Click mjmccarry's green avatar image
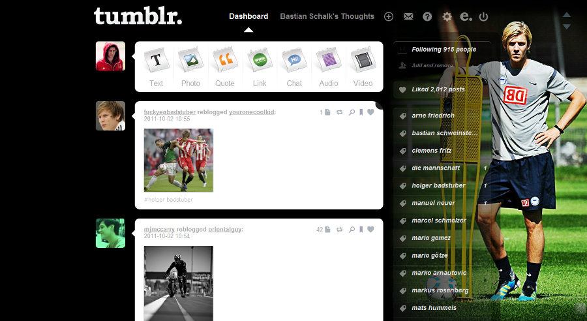The image size is (587, 321). (110, 234)
